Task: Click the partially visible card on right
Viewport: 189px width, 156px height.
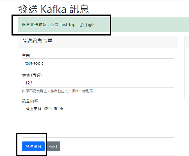Action: [187, 67]
